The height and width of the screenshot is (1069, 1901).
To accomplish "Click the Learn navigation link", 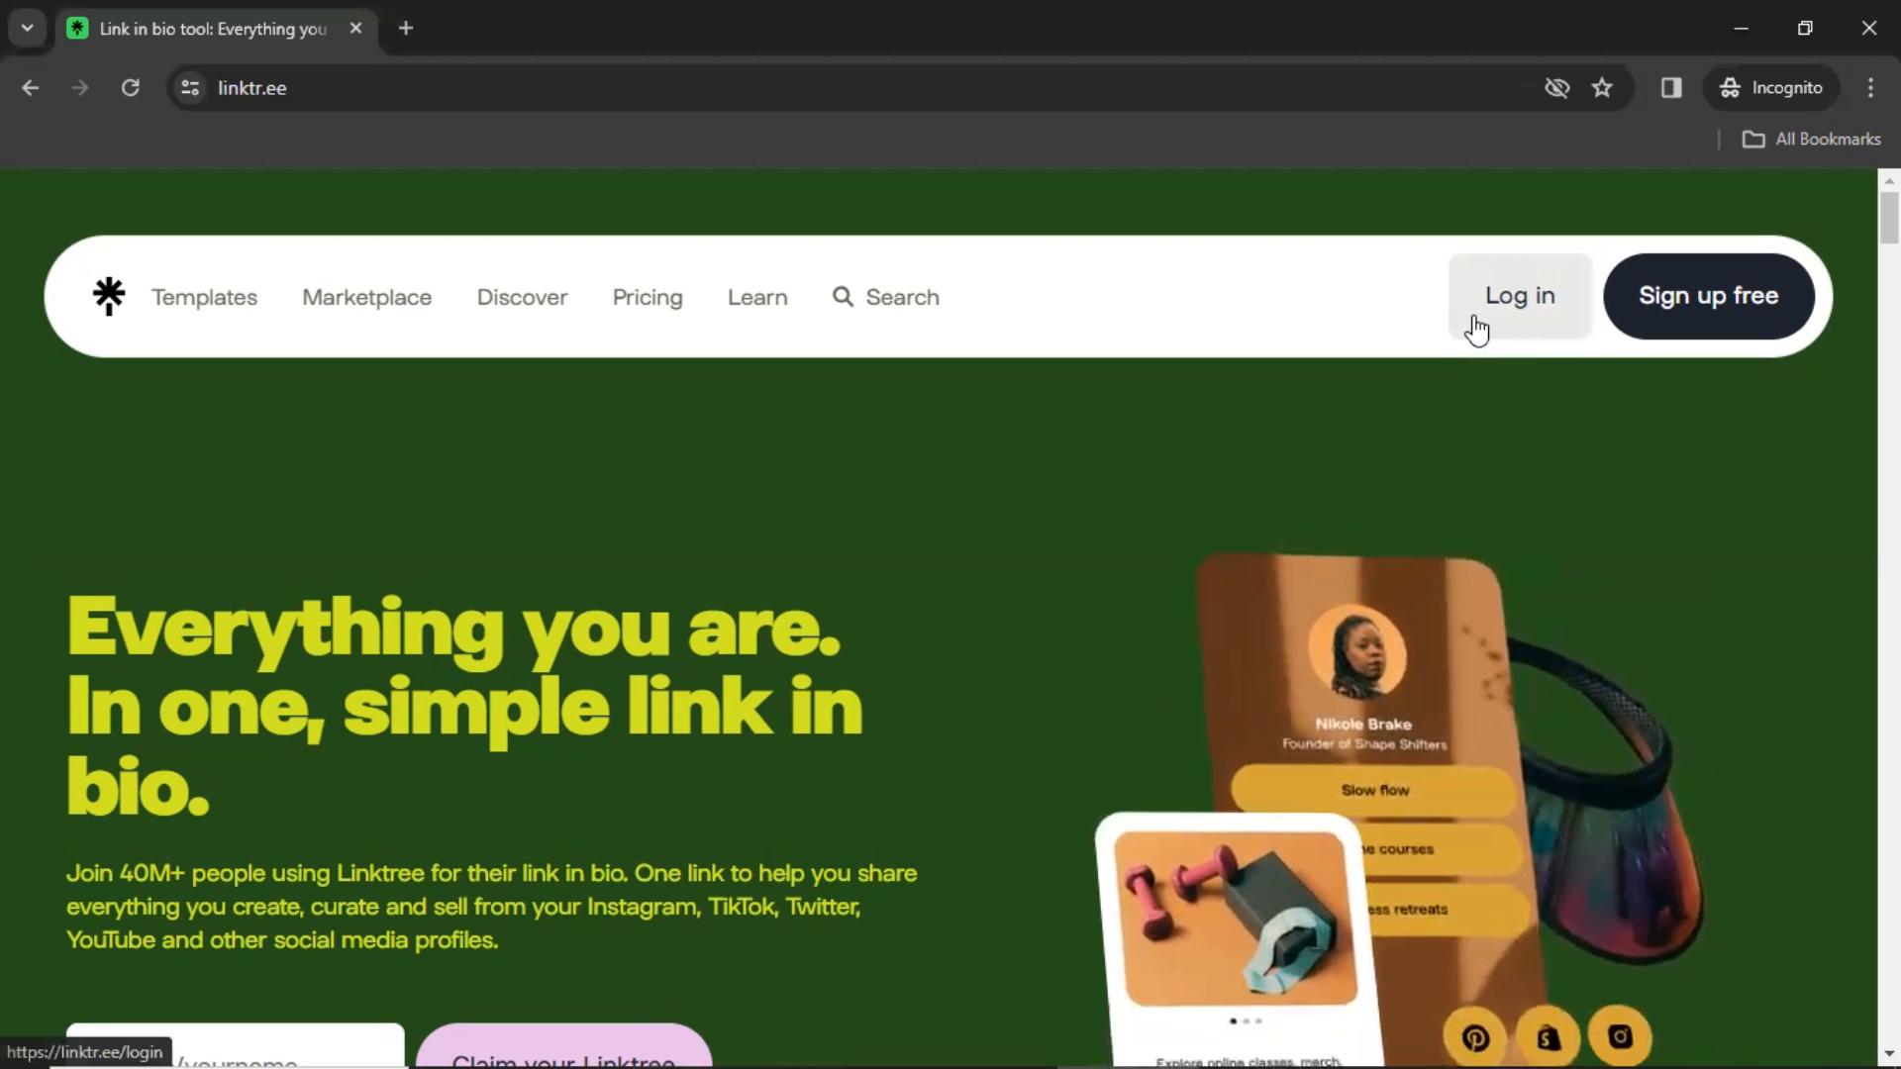I will point(757,296).
